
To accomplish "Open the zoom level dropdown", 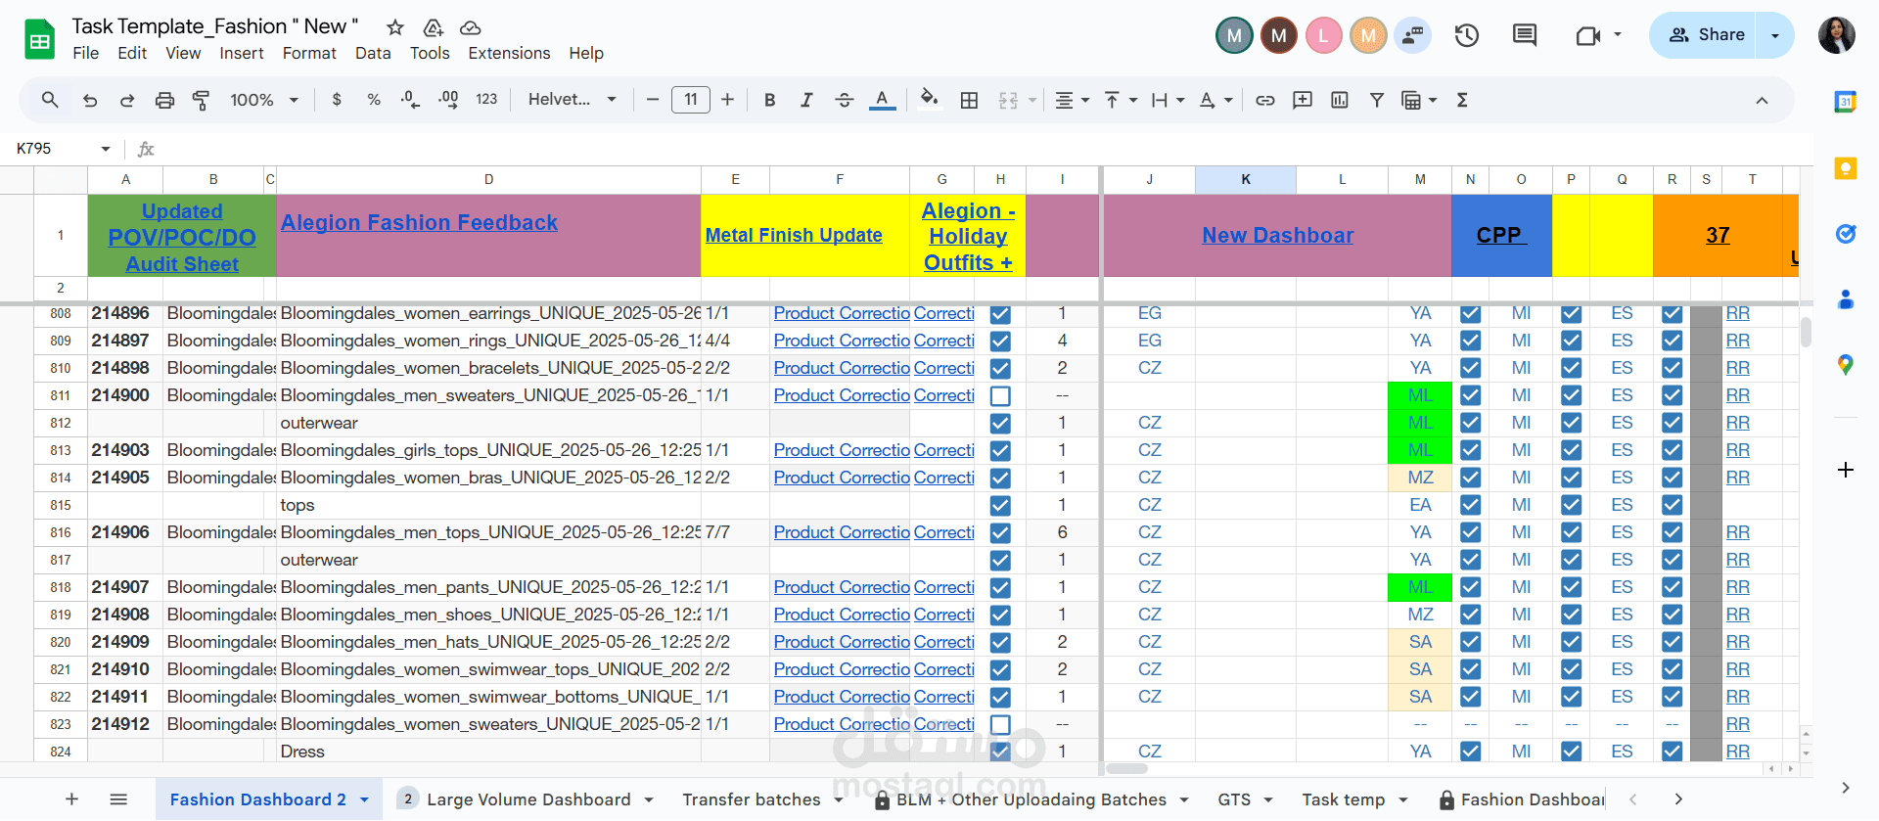I will coord(264,100).
